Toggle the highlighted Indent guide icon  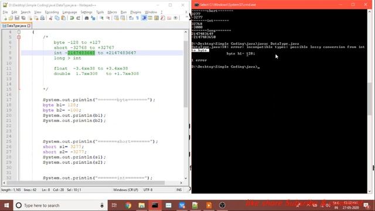(x=144, y=18)
